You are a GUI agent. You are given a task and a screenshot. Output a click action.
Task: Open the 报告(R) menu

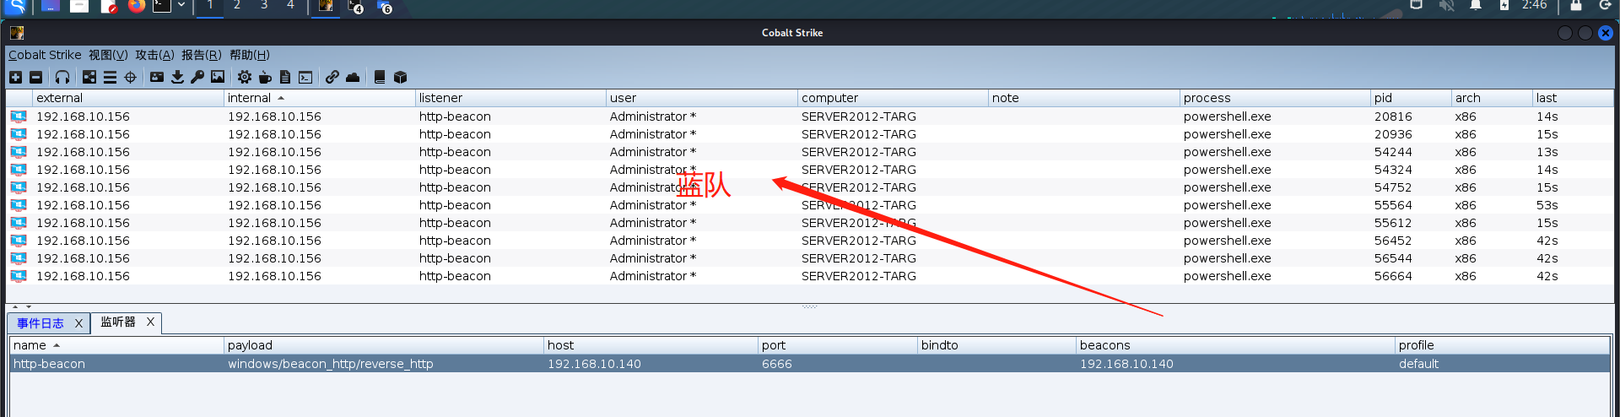(x=201, y=55)
